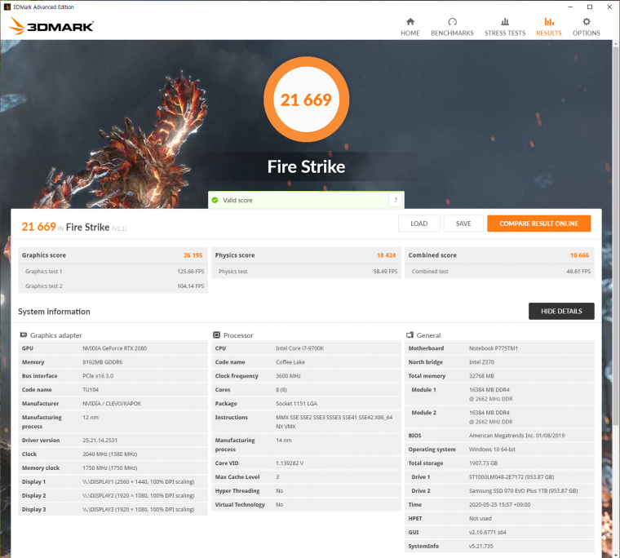Open the OPTIONS tab
The image size is (620, 558).
tap(586, 27)
